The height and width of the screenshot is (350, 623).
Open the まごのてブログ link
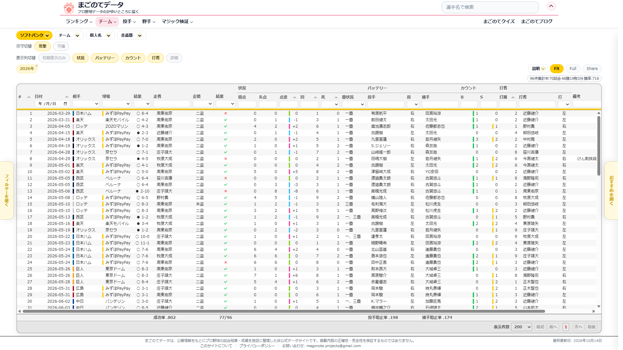537,21
